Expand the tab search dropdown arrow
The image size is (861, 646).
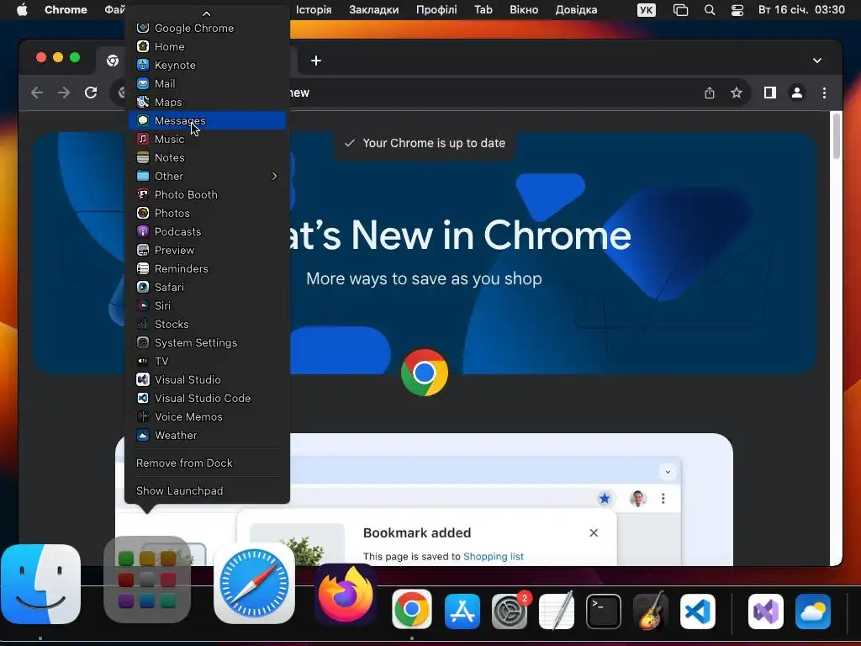click(x=817, y=61)
